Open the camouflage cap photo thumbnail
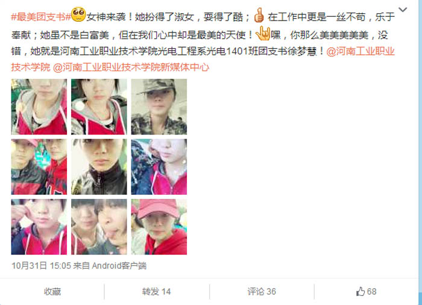Screen dimensions: 422x305 [x=159, y=107]
